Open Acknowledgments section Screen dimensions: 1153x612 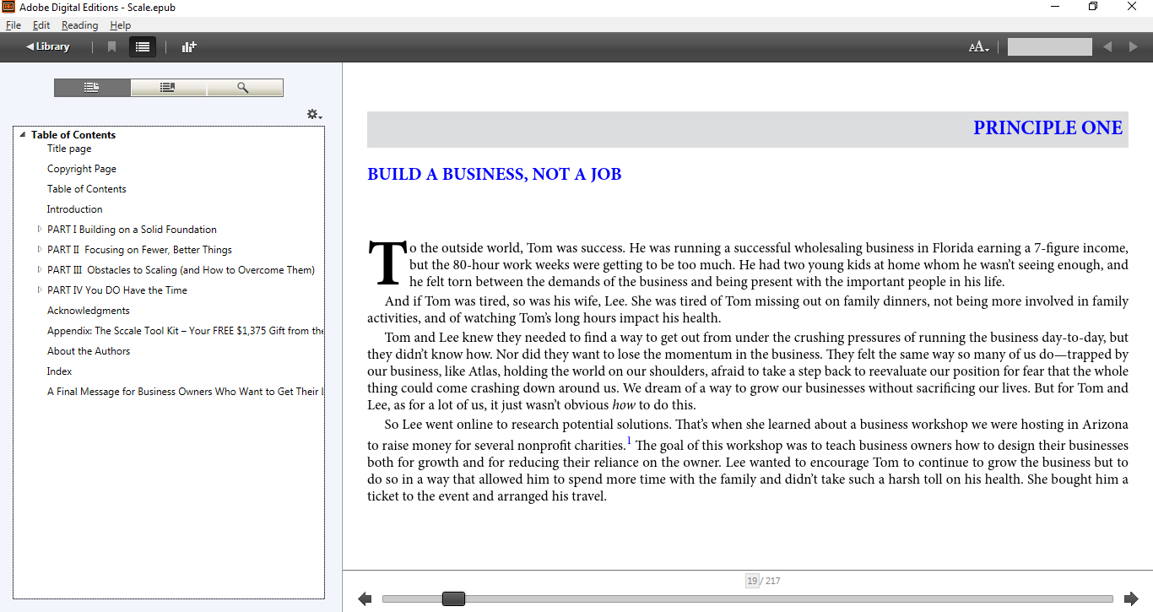point(89,311)
